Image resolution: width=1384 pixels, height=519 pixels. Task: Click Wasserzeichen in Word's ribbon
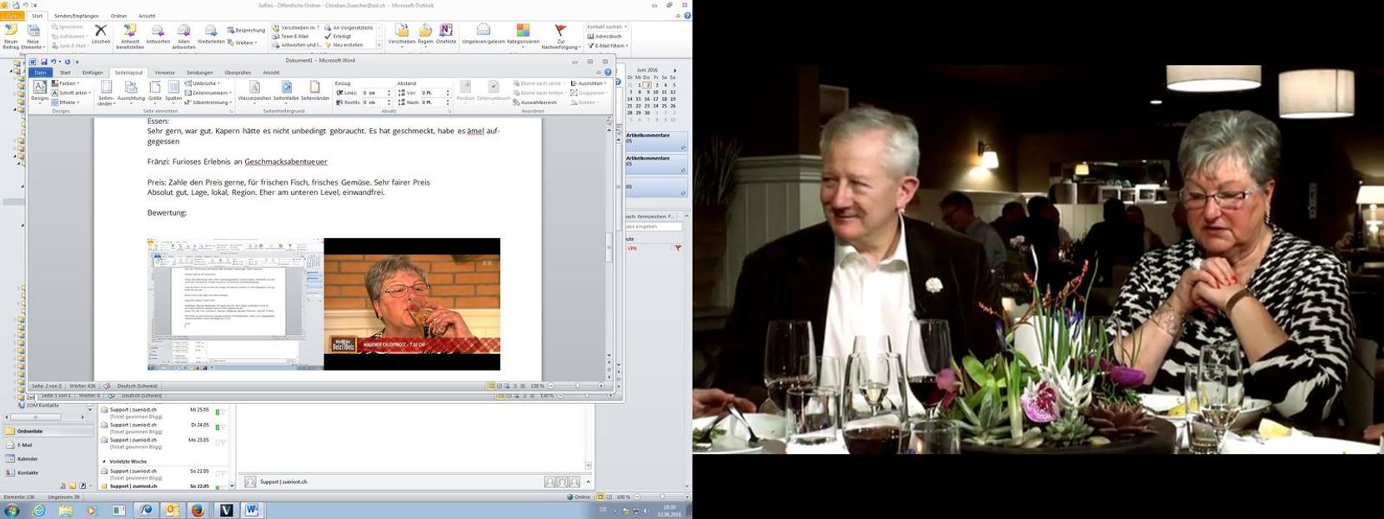(254, 91)
